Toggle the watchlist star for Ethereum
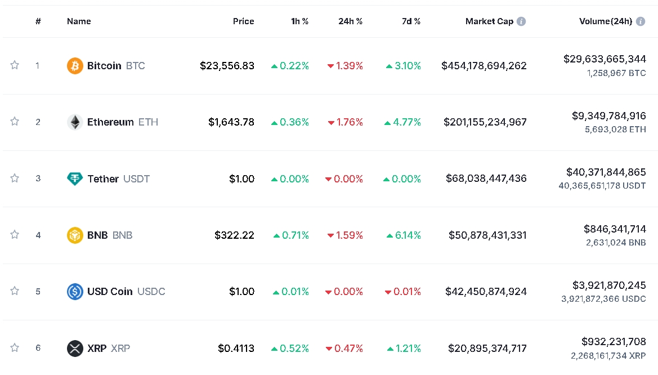Screen dimensions: 658x375 point(15,122)
